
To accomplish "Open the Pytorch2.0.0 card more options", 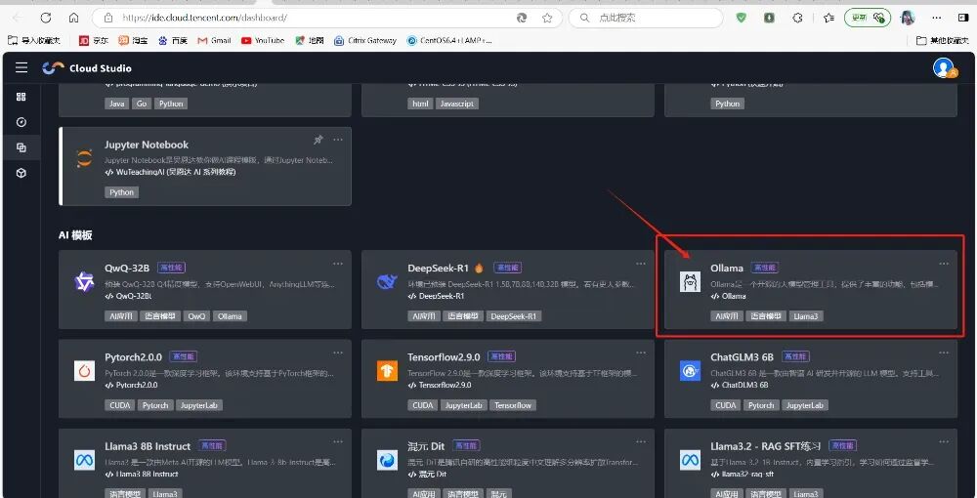I will pyautogui.click(x=338, y=353).
